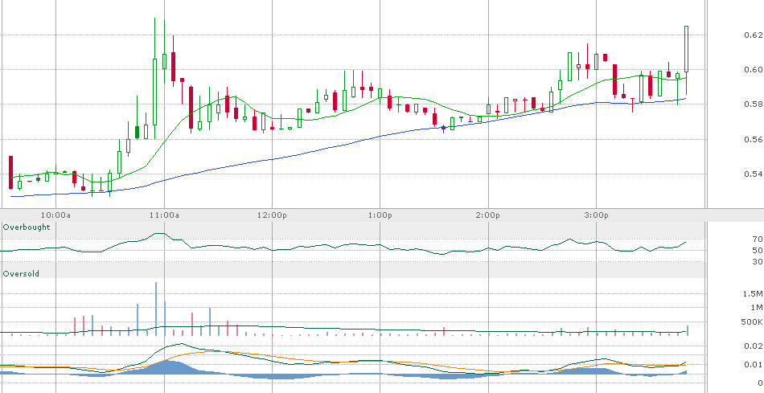The width and height of the screenshot is (764, 393).
Task: Click the 0.58 price axis value
Action: pyautogui.click(x=754, y=104)
